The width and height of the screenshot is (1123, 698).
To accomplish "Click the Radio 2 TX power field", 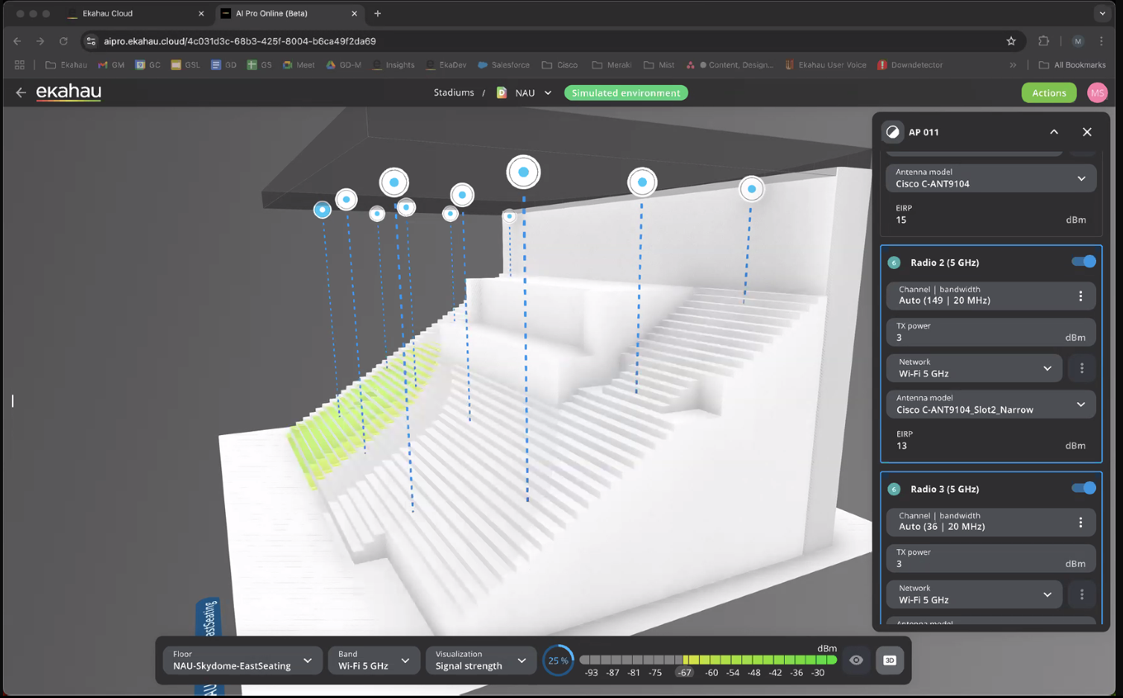I will [x=990, y=332].
